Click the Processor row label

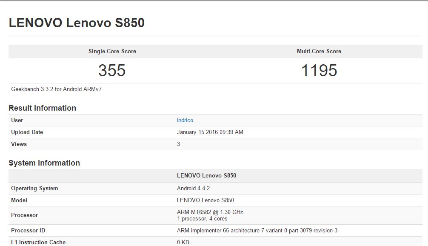tap(24, 215)
